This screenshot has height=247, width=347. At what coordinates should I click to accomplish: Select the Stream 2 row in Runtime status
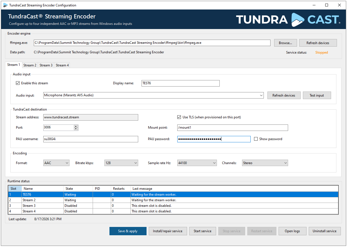[173, 200]
